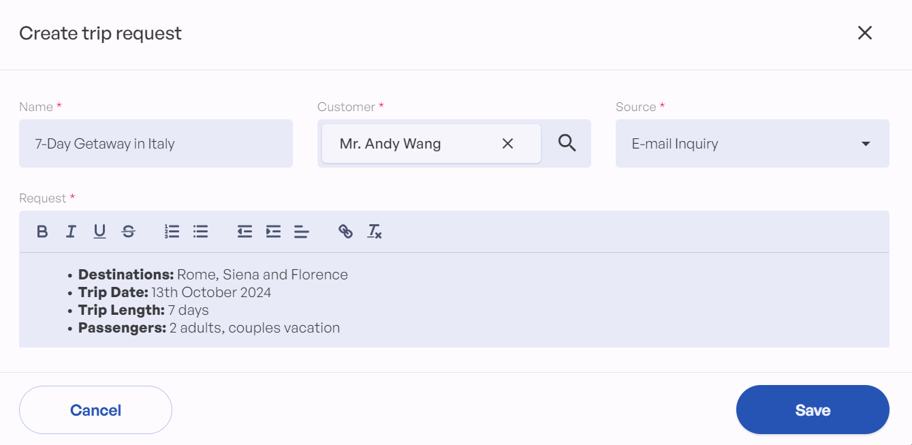Open text alignment options

(302, 232)
